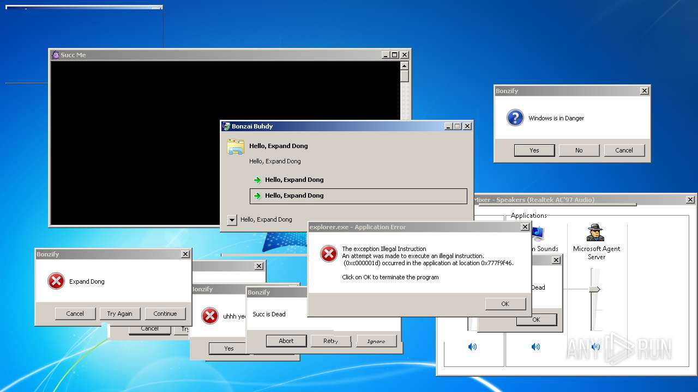Close the Bonzai Buhdy dialog

(467, 126)
